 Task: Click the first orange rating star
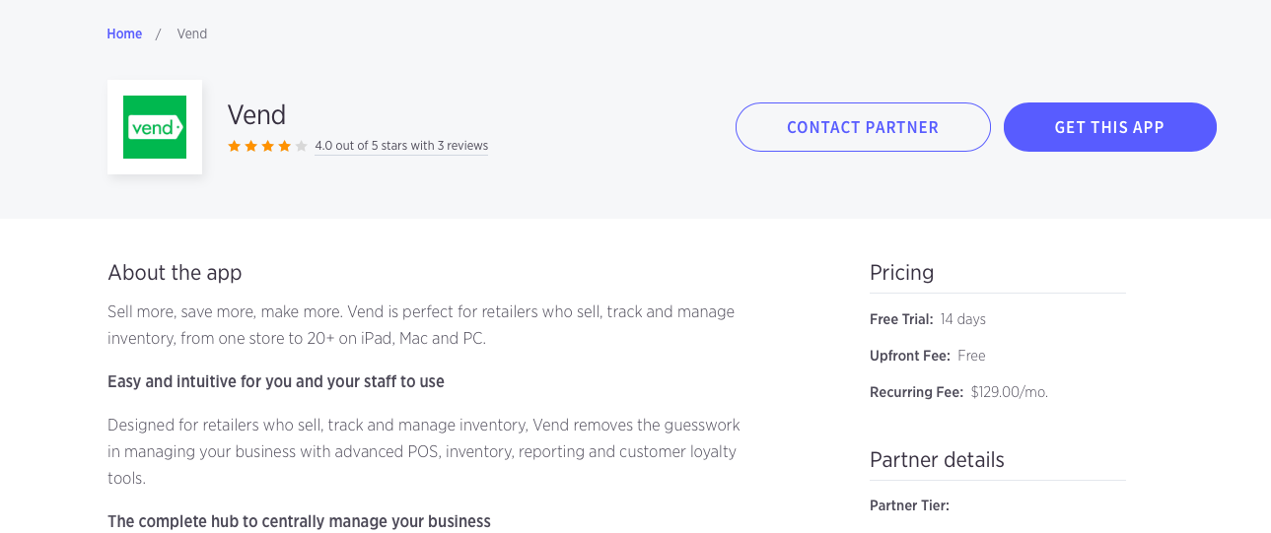(235, 146)
